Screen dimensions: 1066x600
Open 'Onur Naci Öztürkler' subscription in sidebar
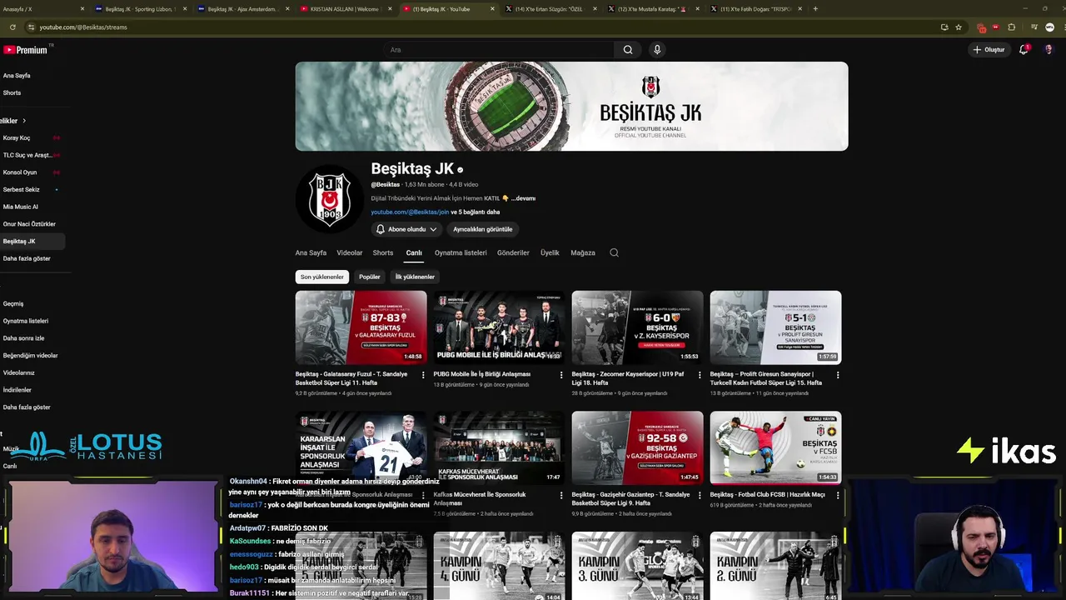point(29,224)
